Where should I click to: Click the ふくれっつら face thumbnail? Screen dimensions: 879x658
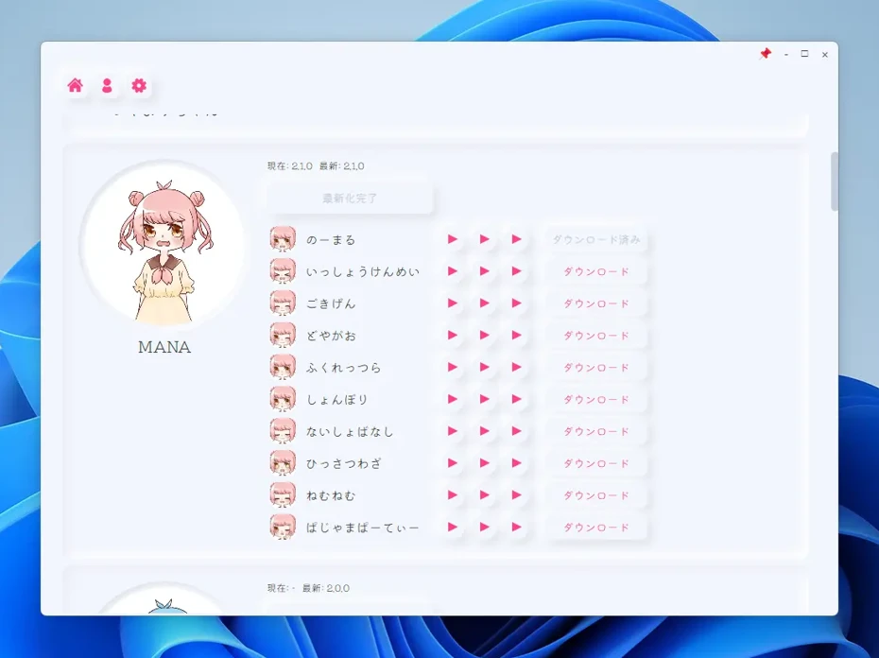(283, 367)
